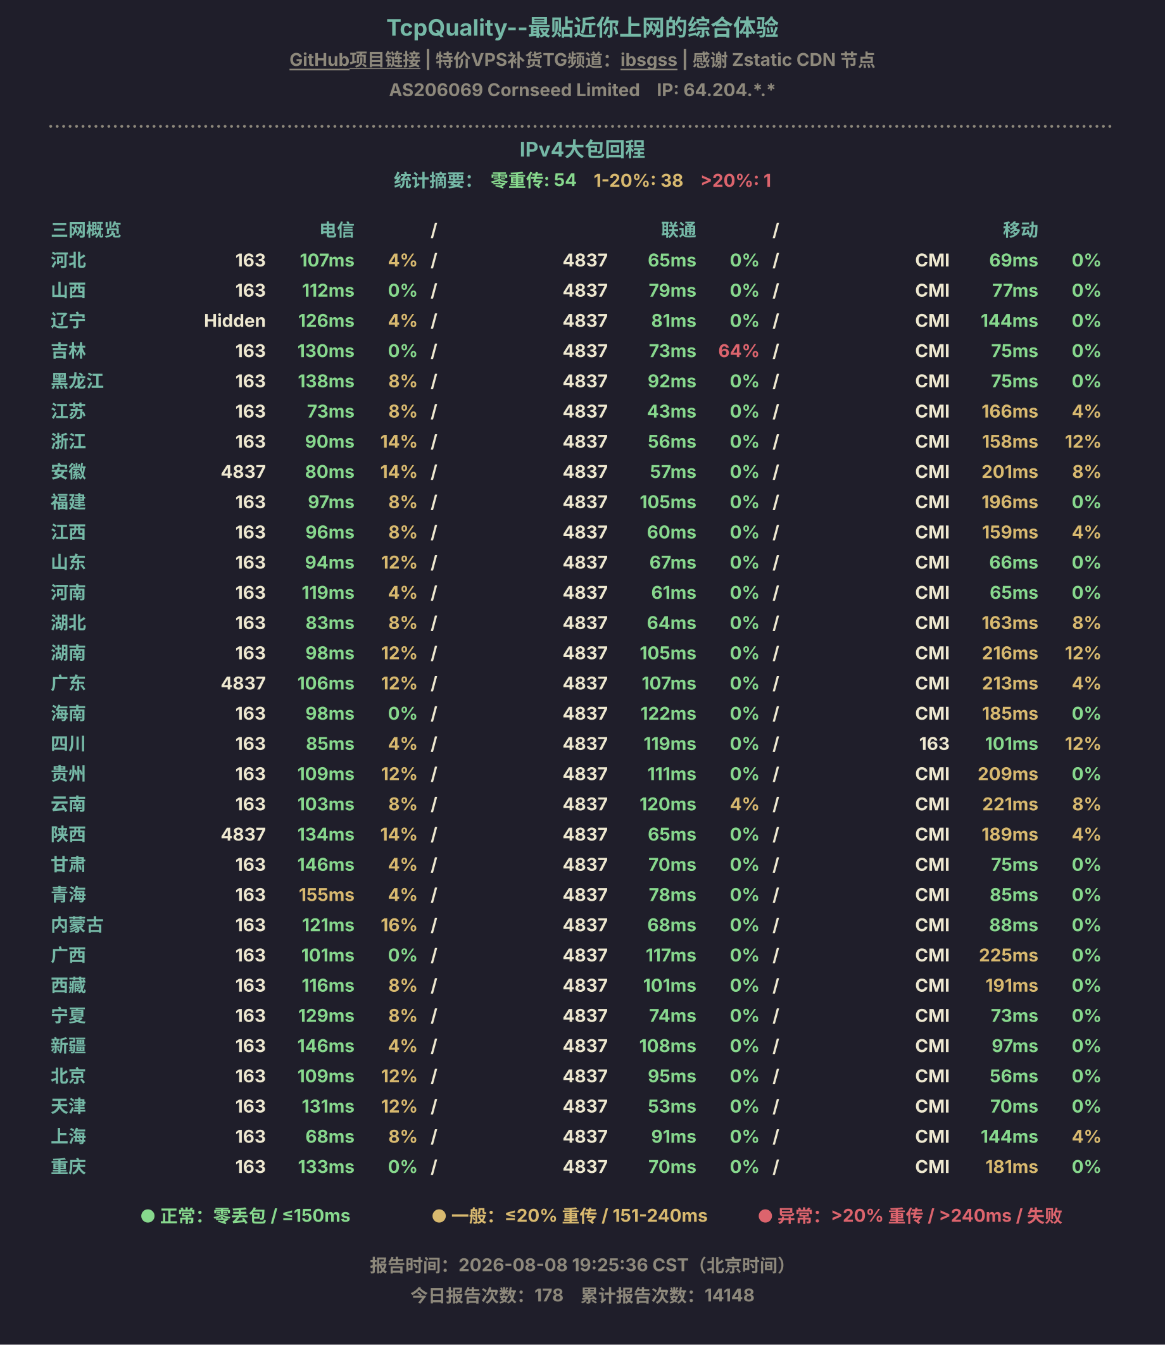This screenshot has height=1345, width=1165.
Task: Click the 异常：>20% 重传 legend text
Action: tap(850, 1216)
